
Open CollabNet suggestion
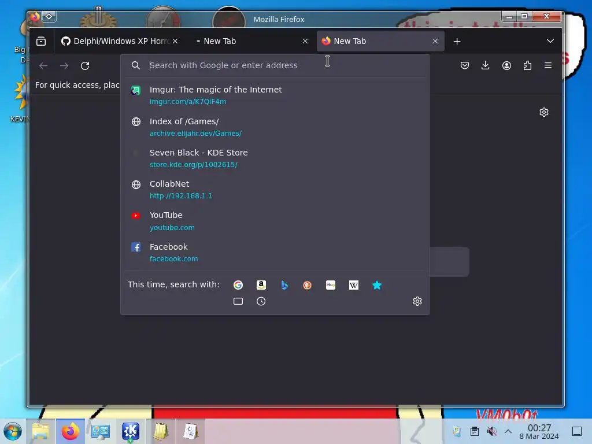point(275,190)
